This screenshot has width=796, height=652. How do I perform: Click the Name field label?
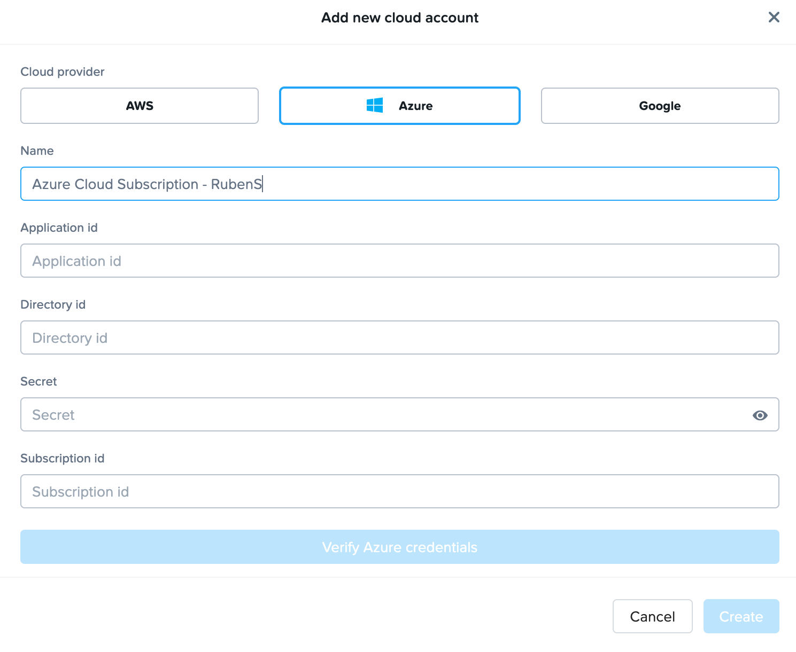tap(37, 151)
